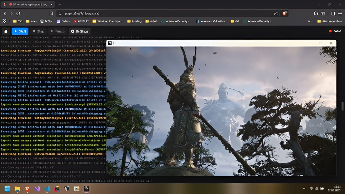Open Brave Shields from the address bar
Screen dimensions: 345x194
[285, 13]
